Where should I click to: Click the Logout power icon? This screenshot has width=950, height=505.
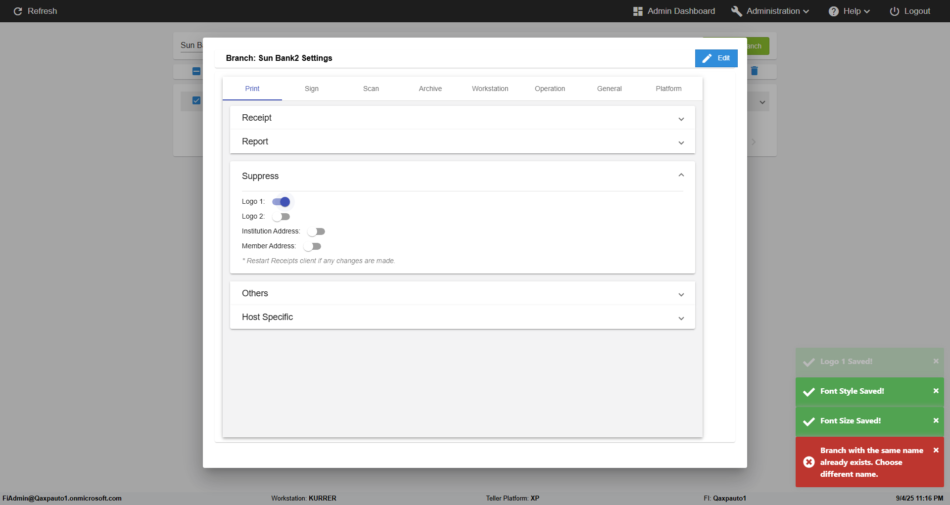point(894,11)
